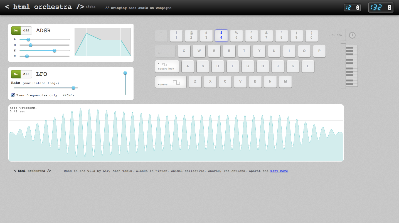Screen dimensions: 399x223
Task: Turn ADSR envelope off
Action: tap(26, 31)
